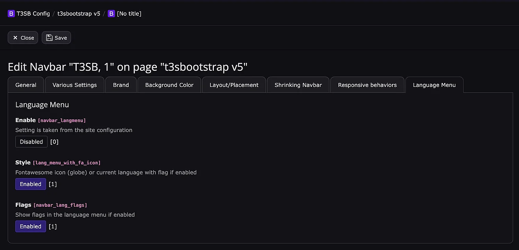Show the Shrinking Navbar tab

298,85
